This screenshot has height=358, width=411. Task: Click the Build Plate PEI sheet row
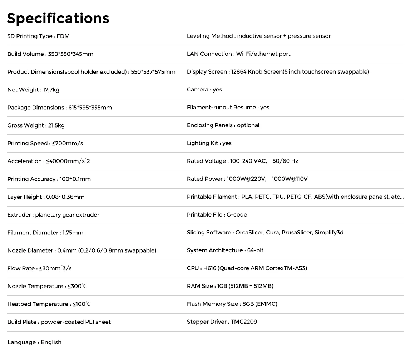point(59,322)
